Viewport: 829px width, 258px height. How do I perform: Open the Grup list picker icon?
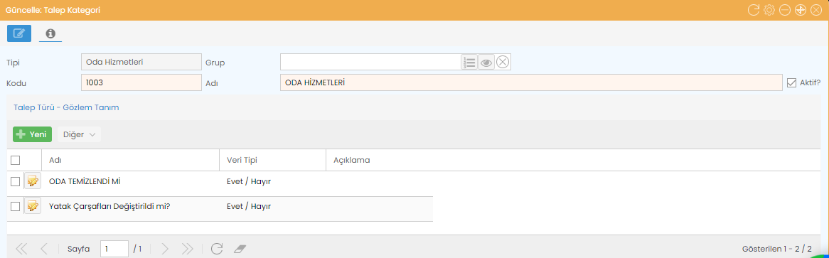click(469, 63)
